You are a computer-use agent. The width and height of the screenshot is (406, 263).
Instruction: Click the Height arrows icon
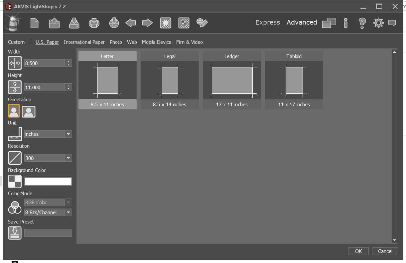15,87
